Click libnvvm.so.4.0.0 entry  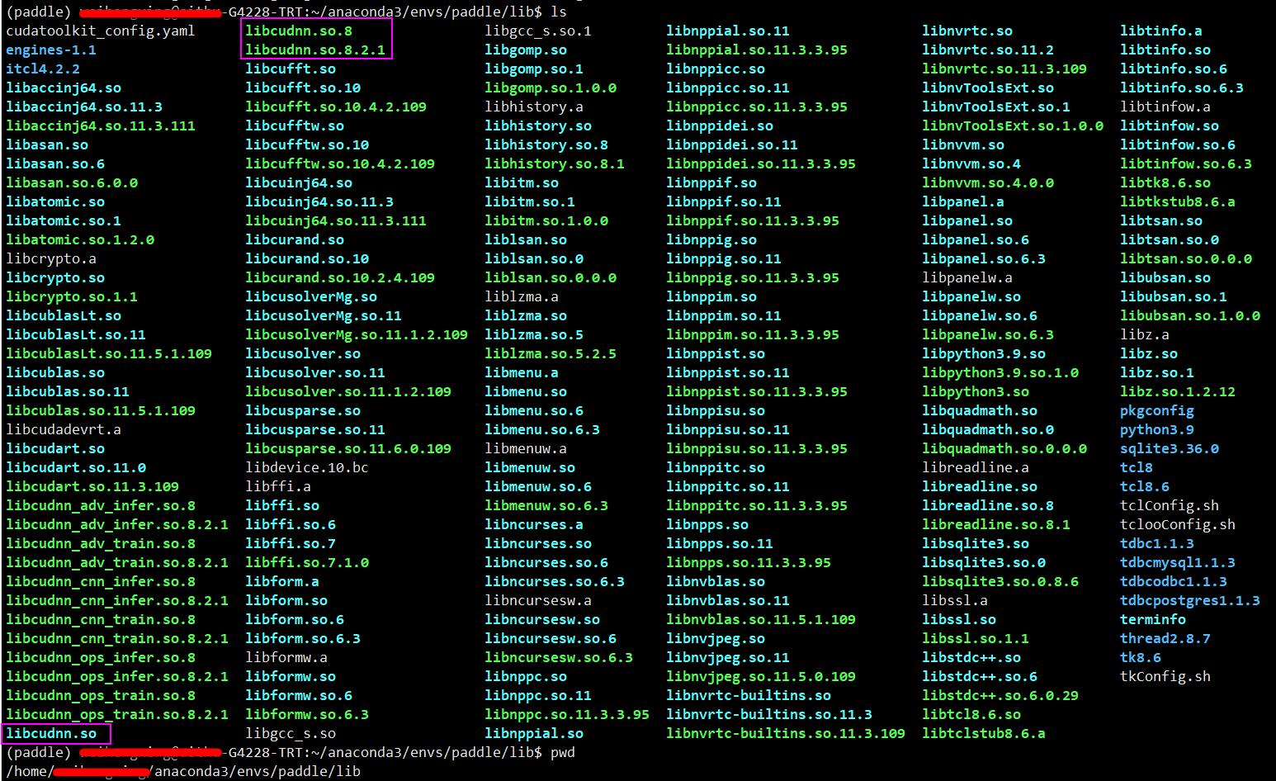point(988,182)
